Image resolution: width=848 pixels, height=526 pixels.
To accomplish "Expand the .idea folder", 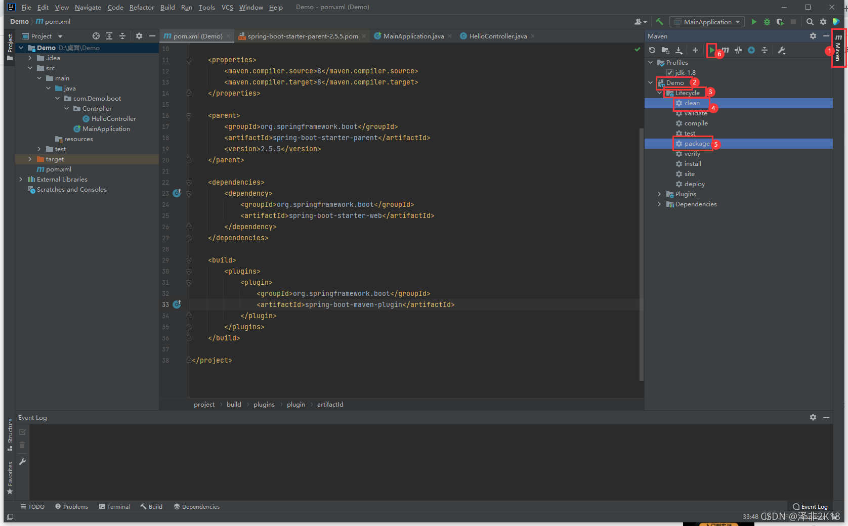I will coord(30,58).
